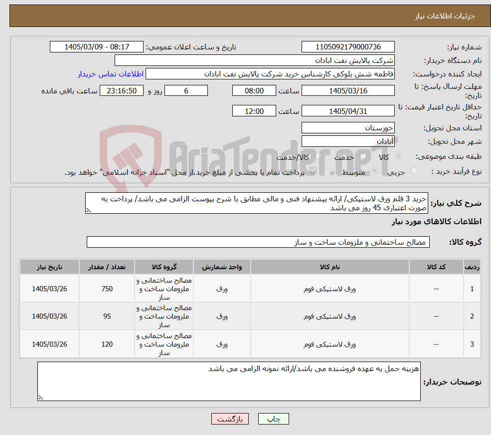Screen dimensions: 491x435
Task: Click the کد کالا column header
Action: point(436,267)
